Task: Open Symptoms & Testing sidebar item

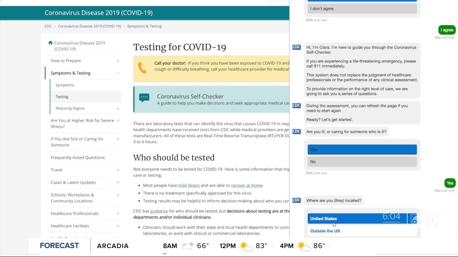Action: 70,73
